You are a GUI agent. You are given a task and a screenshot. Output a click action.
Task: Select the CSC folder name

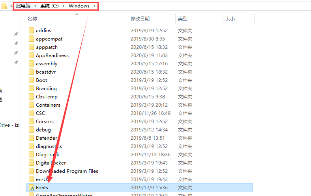[x=41, y=113]
